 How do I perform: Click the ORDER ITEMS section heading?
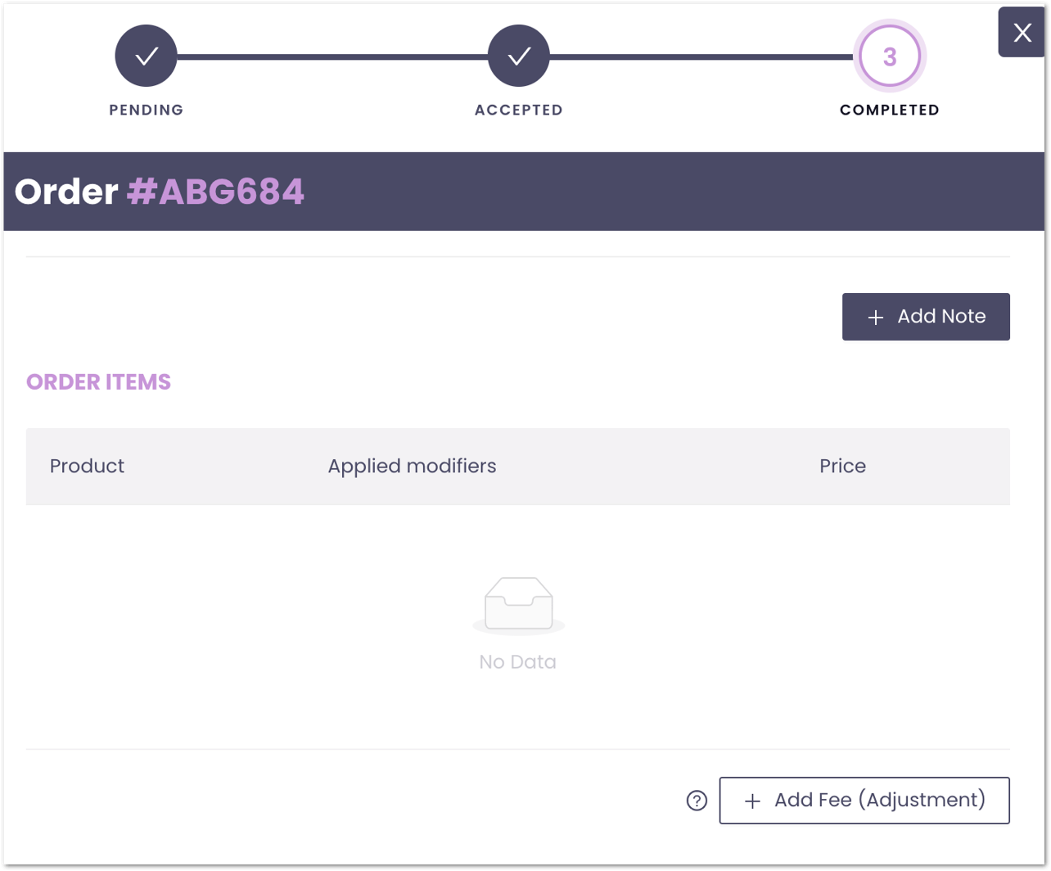pos(98,381)
